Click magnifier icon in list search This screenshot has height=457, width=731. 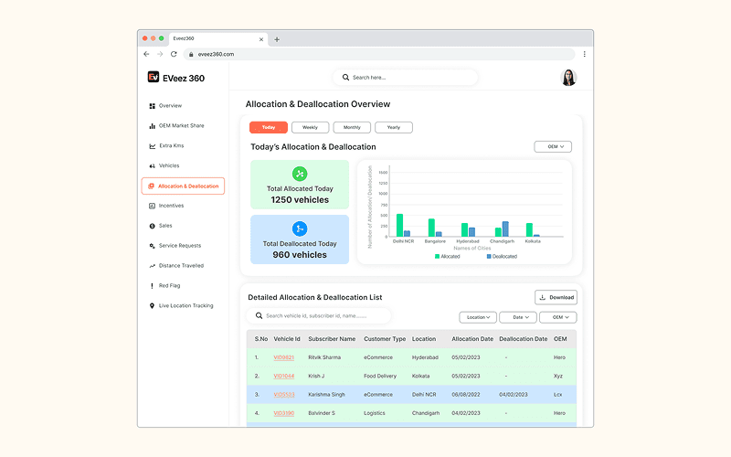(x=259, y=315)
